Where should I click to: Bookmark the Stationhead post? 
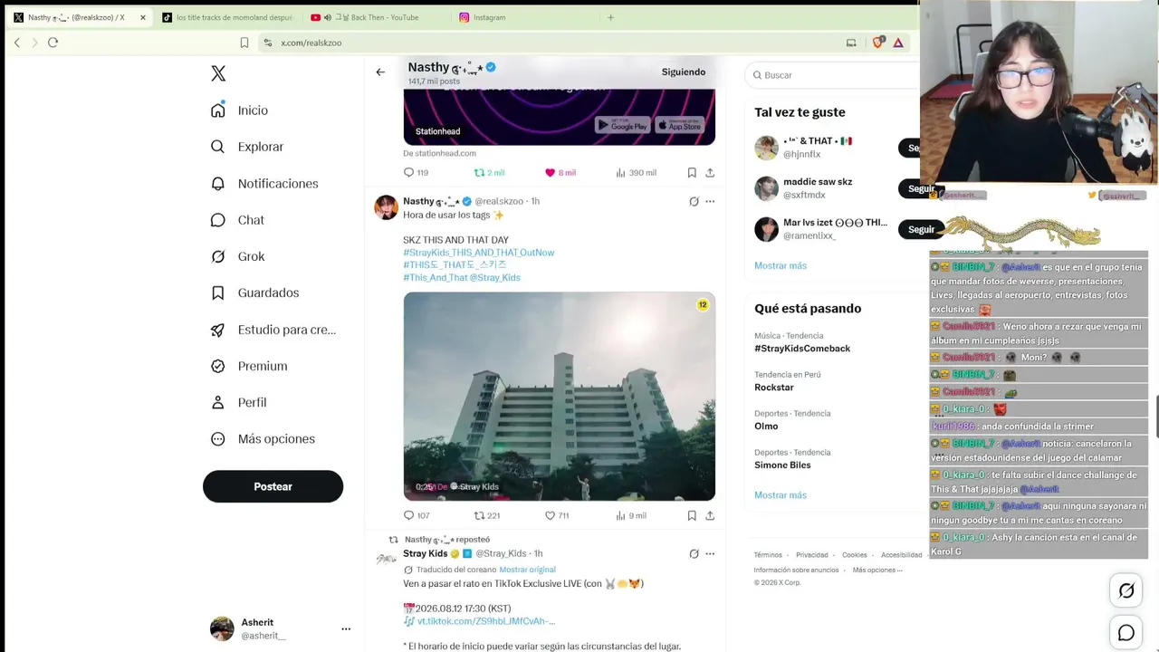(692, 173)
